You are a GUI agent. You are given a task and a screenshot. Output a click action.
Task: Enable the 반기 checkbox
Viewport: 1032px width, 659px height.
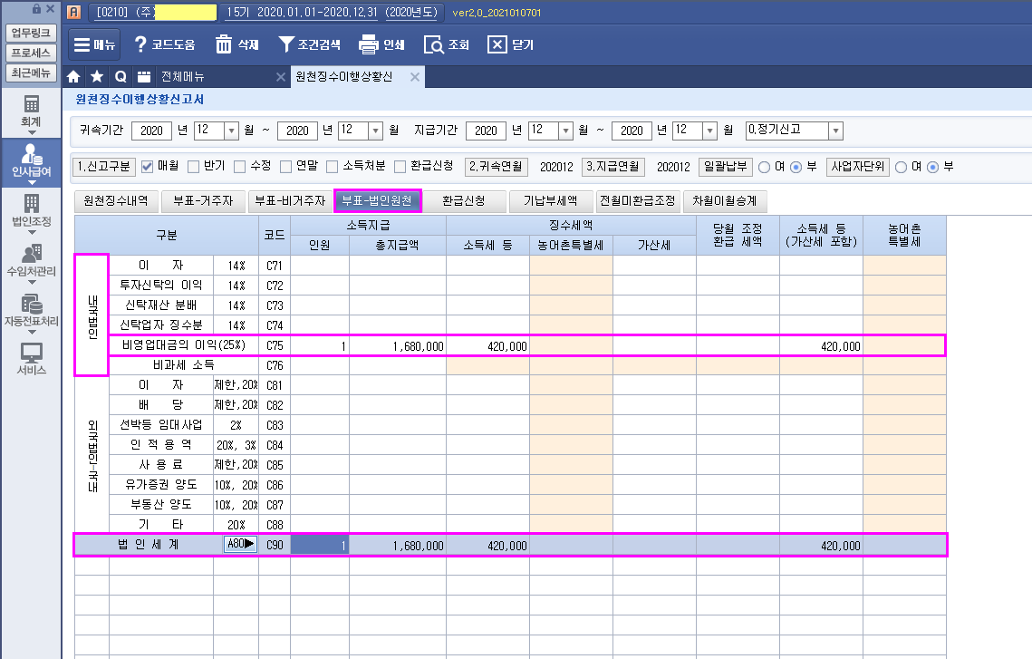tap(193, 167)
